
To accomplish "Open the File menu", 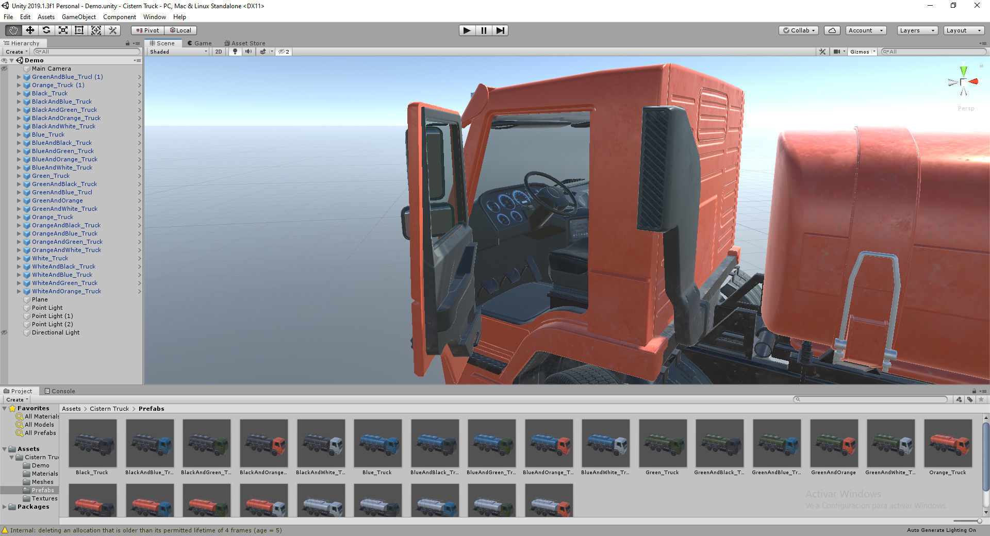I will (8, 17).
